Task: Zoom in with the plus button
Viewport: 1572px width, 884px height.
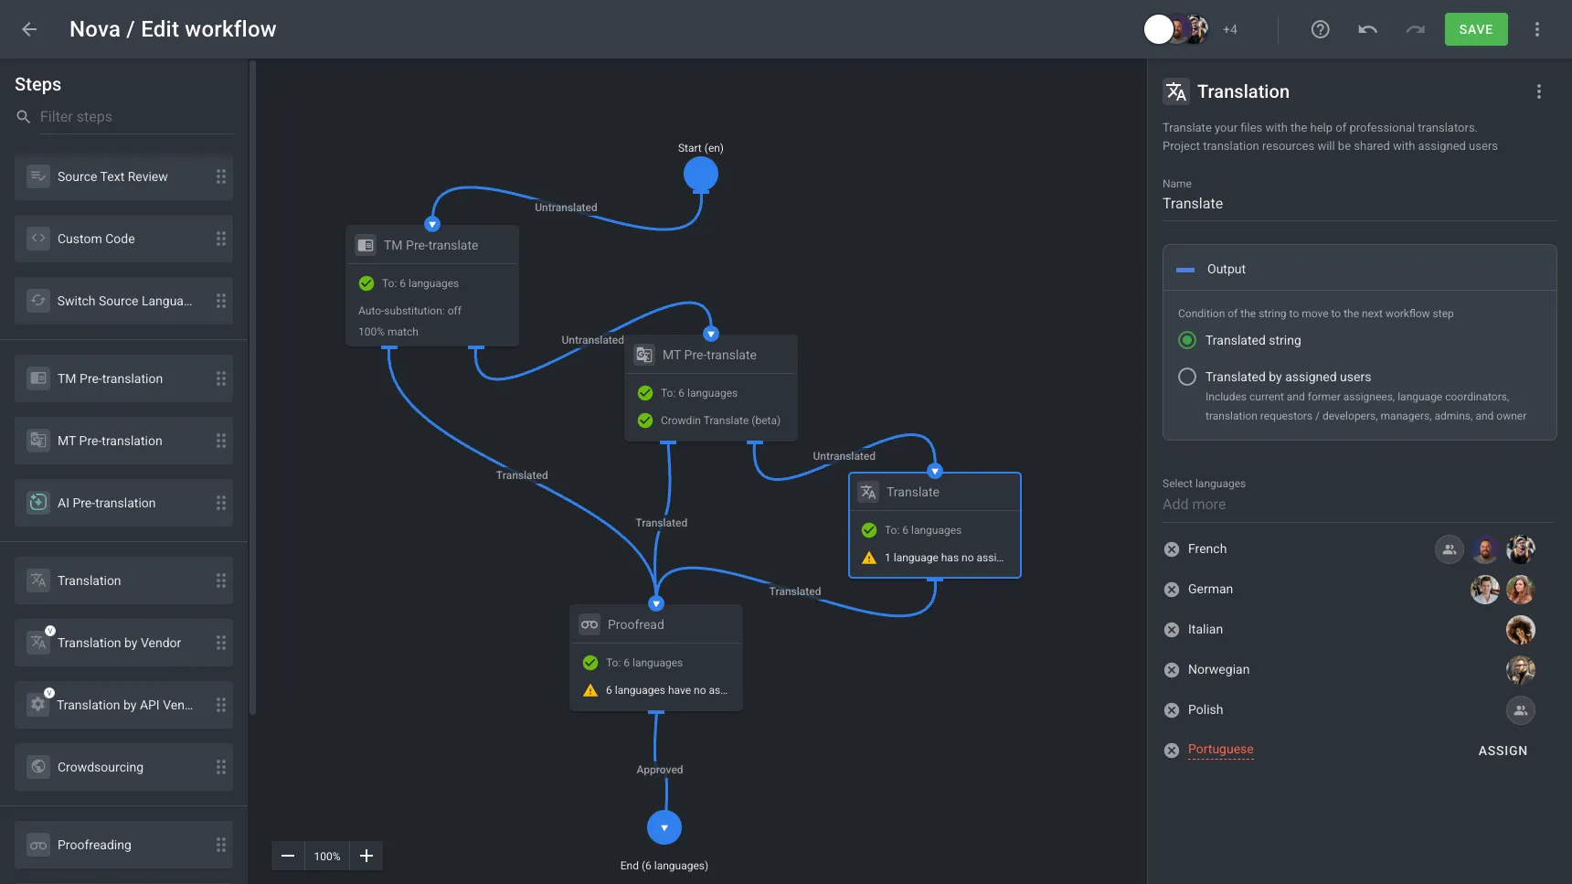Action: (366, 856)
